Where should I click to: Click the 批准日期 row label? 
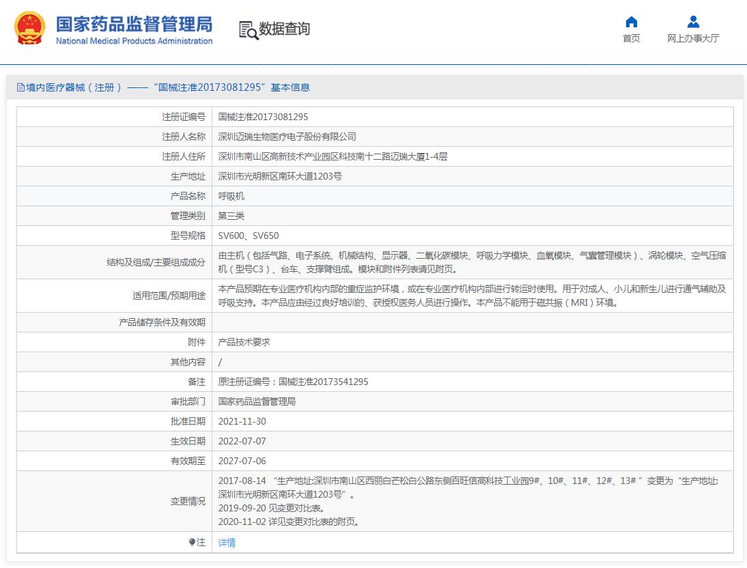188,421
